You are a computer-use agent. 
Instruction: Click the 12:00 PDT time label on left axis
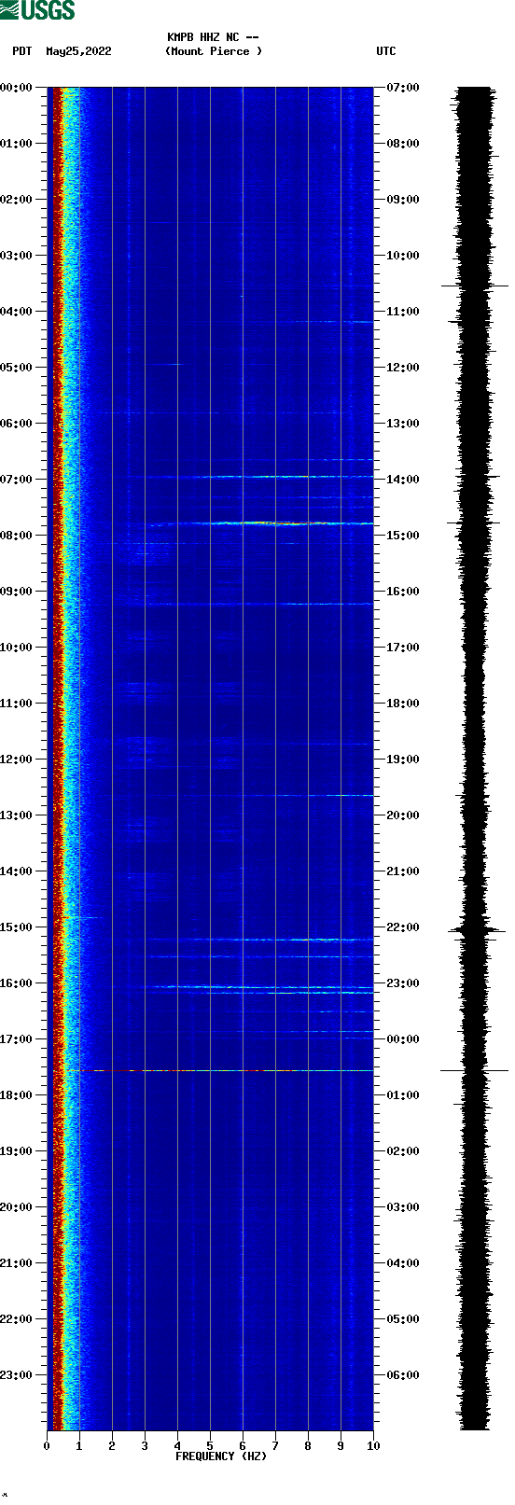[x=17, y=759]
